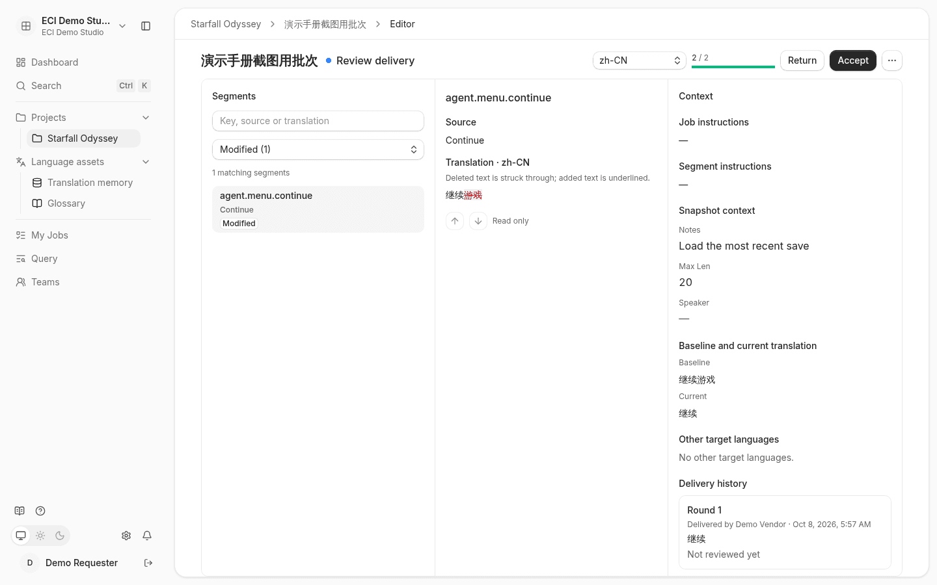Open the 演示手册截图用批次 breadcrumb
Image resolution: width=937 pixels, height=585 pixels.
point(325,24)
